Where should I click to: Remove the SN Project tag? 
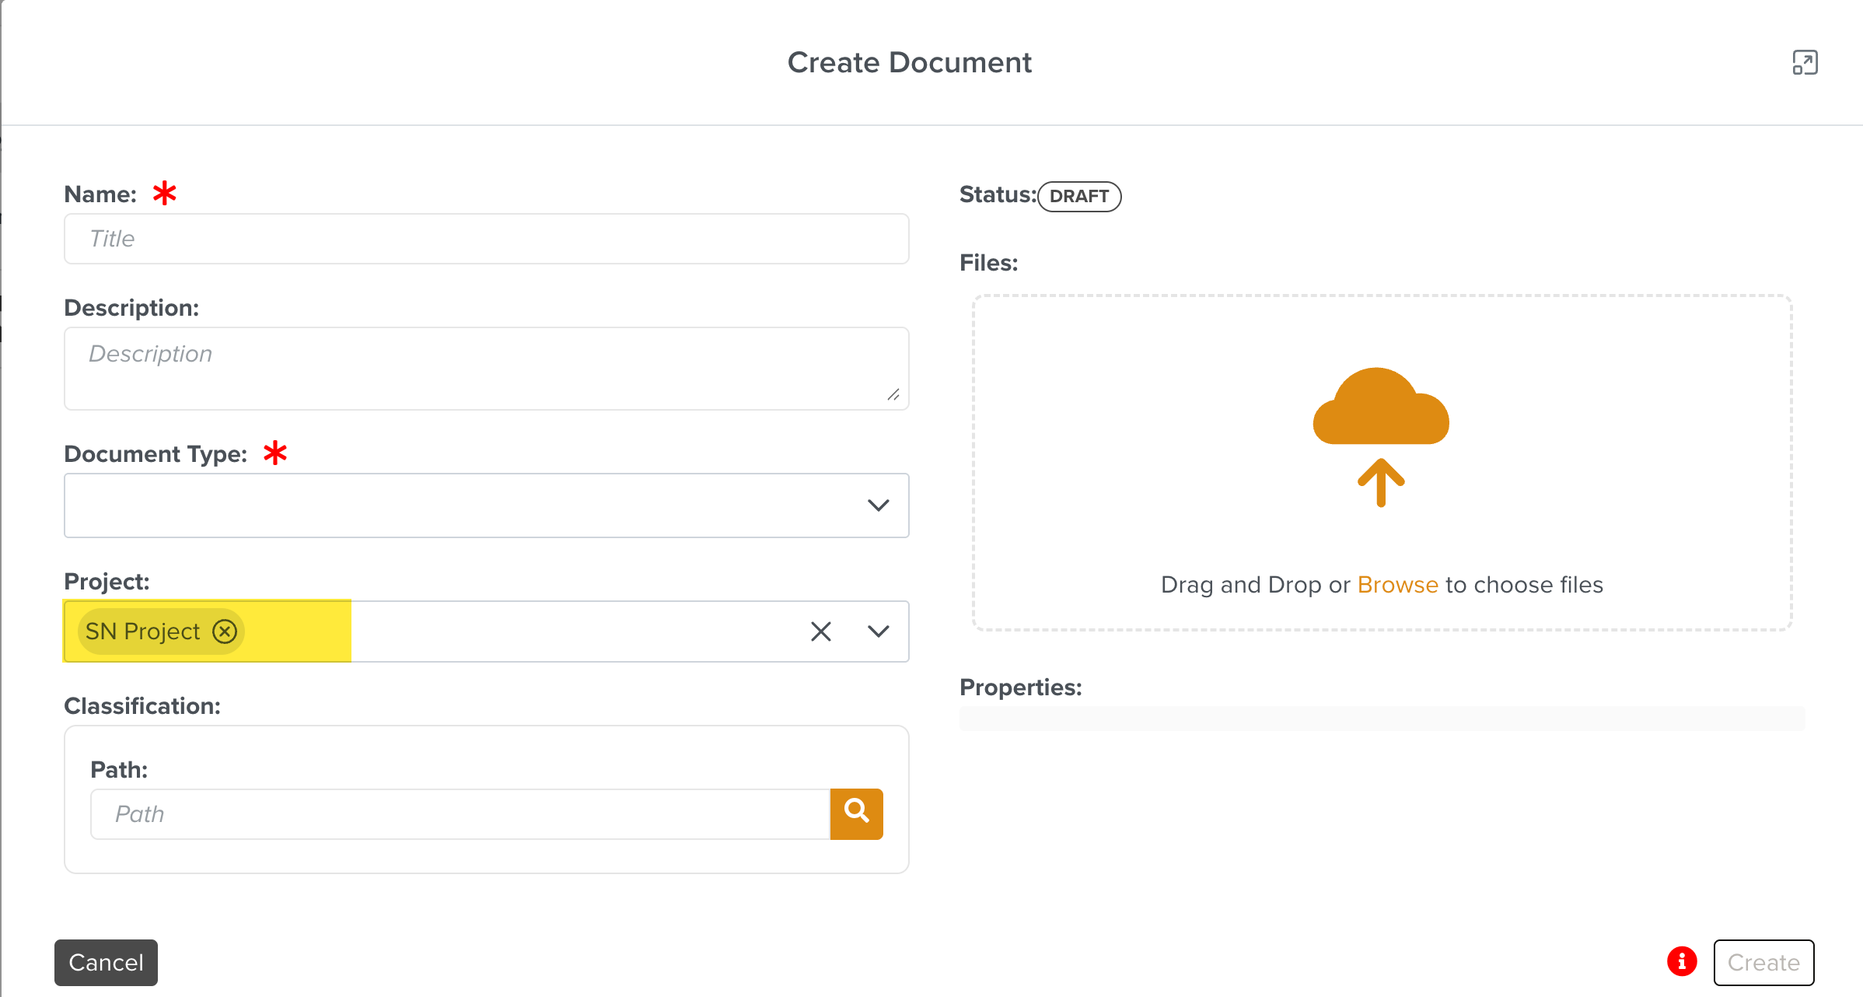(225, 631)
